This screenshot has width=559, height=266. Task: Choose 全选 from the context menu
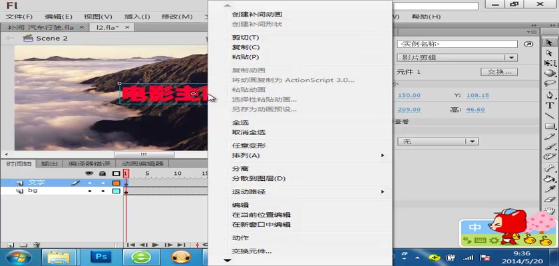[x=240, y=123]
